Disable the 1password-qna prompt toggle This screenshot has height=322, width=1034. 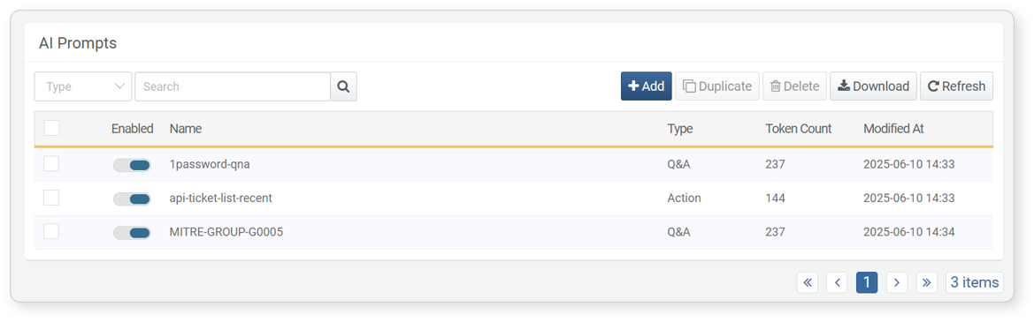[x=132, y=165]
